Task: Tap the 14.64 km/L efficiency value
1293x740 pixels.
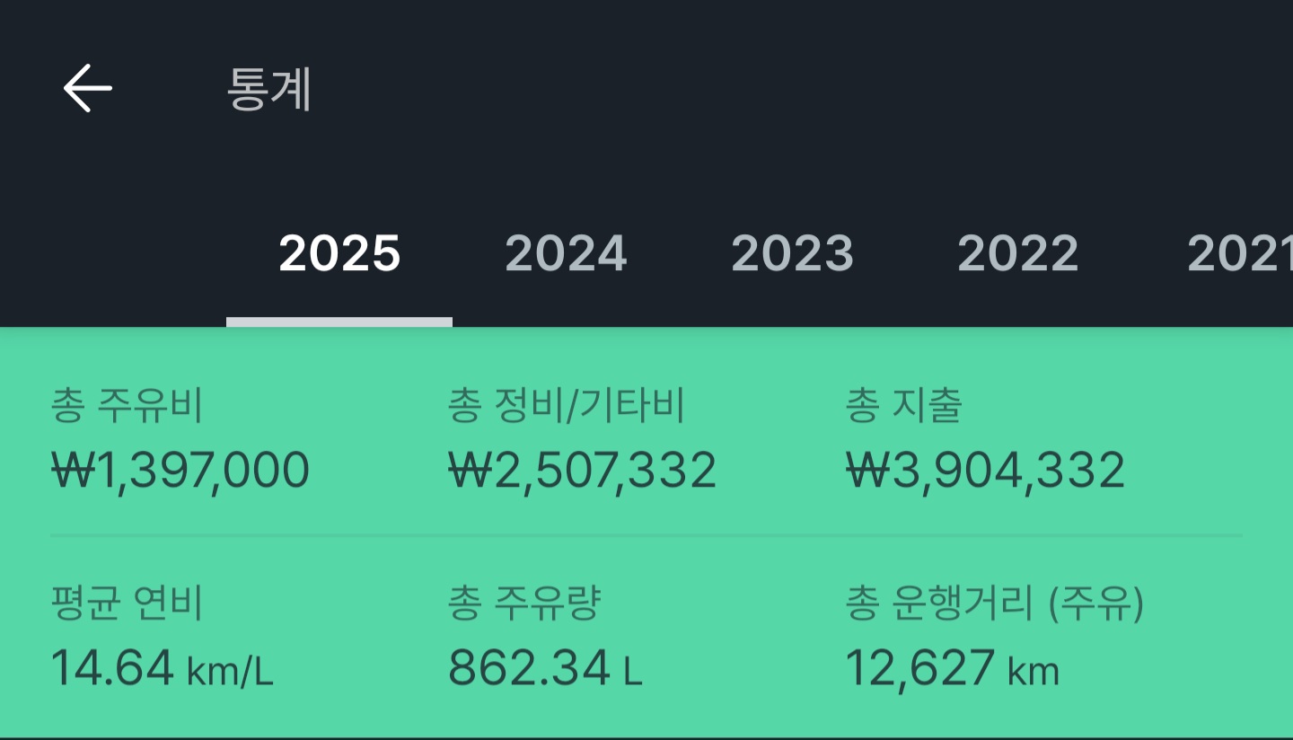Action: coord(162,668)
